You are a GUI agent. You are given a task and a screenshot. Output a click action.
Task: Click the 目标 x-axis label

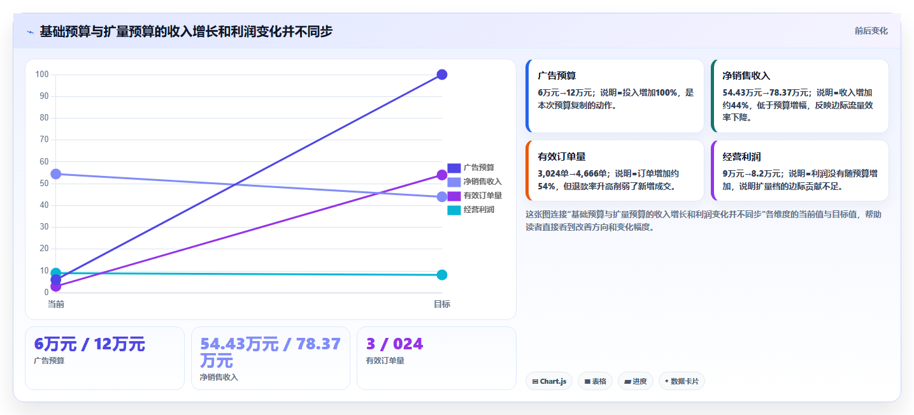click(x=442, y=304)
